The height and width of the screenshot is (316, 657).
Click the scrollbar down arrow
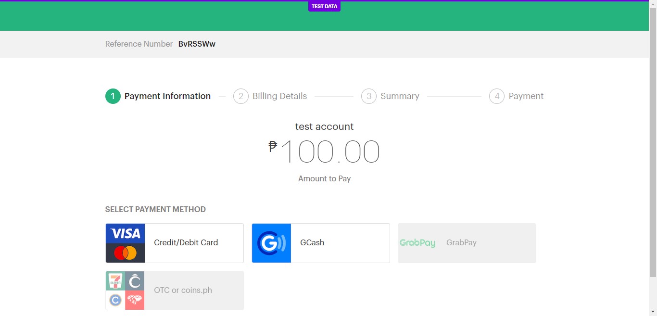[x=653, y=312]
